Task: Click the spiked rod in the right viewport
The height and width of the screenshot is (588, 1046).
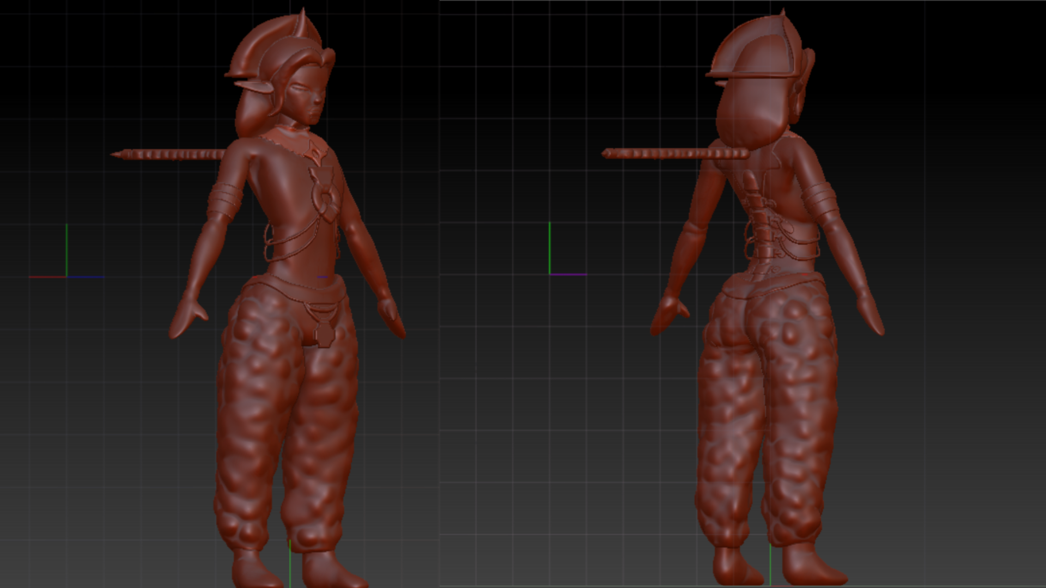Action: pos(674,154)
